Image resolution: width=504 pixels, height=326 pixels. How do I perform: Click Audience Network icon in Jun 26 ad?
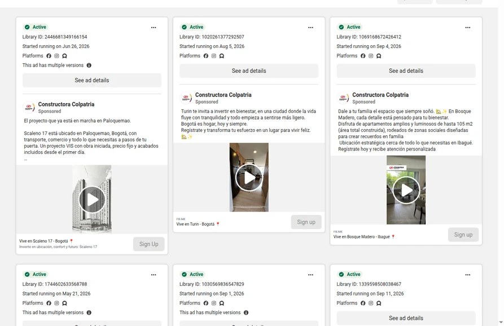[64, 56]
